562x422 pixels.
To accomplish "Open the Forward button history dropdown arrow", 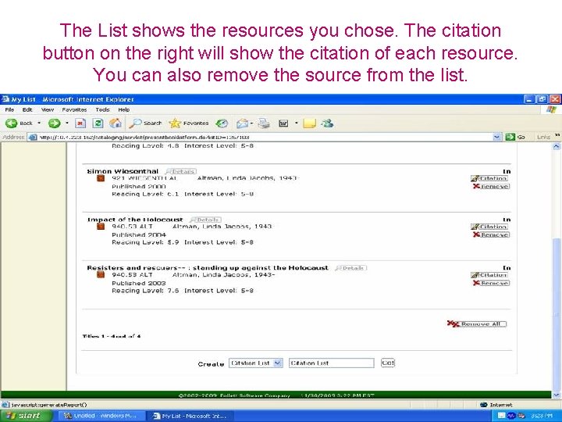I will 67,123.
